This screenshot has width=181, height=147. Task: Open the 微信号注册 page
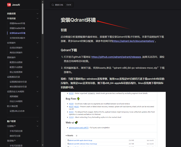coord(15,136)
